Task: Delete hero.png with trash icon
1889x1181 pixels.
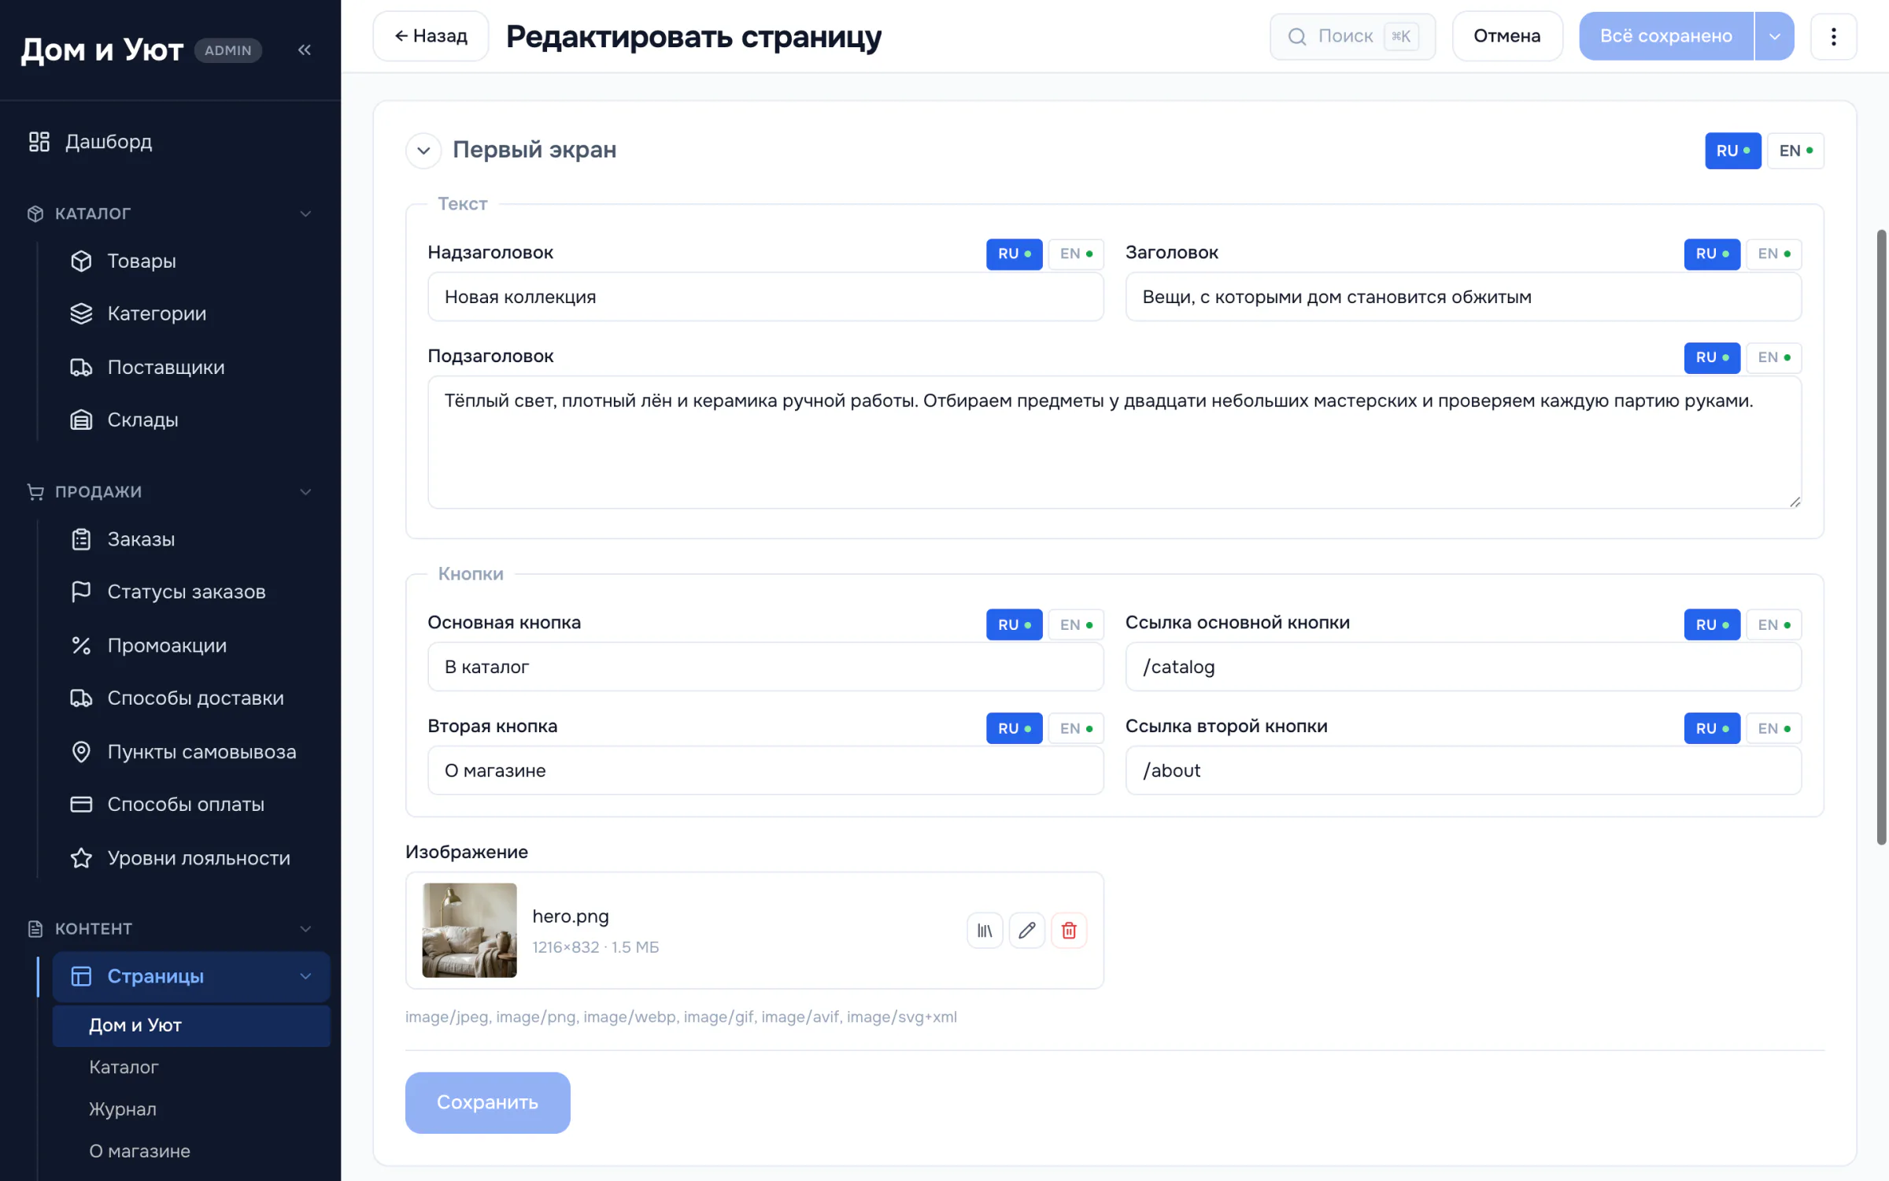Action: pyautogui.click(x=1069, y=931)
